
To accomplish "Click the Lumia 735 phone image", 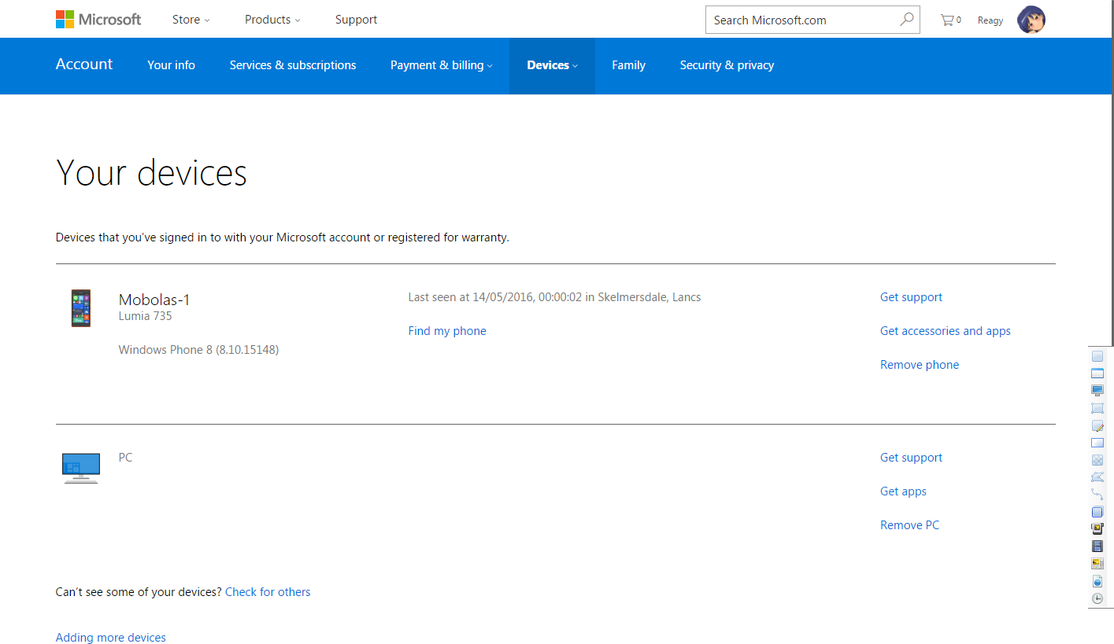I will (80, 307).
